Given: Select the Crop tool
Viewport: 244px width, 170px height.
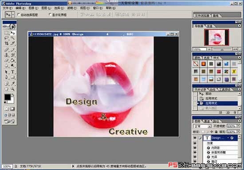Looking at the screenshot, I should coord(6,43).
